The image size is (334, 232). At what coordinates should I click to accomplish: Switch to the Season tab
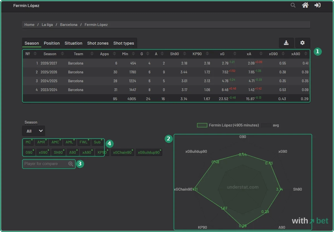(32, 43)
